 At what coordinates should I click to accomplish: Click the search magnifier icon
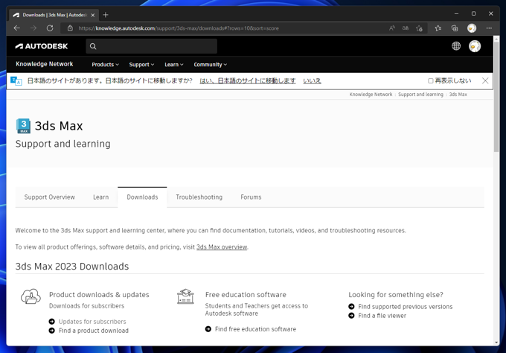[93, 46]
